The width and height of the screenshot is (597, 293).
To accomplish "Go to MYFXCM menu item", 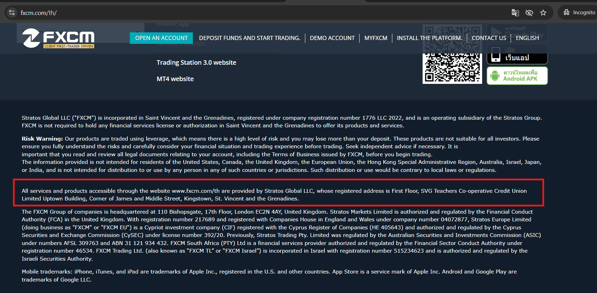I will 376,38.
